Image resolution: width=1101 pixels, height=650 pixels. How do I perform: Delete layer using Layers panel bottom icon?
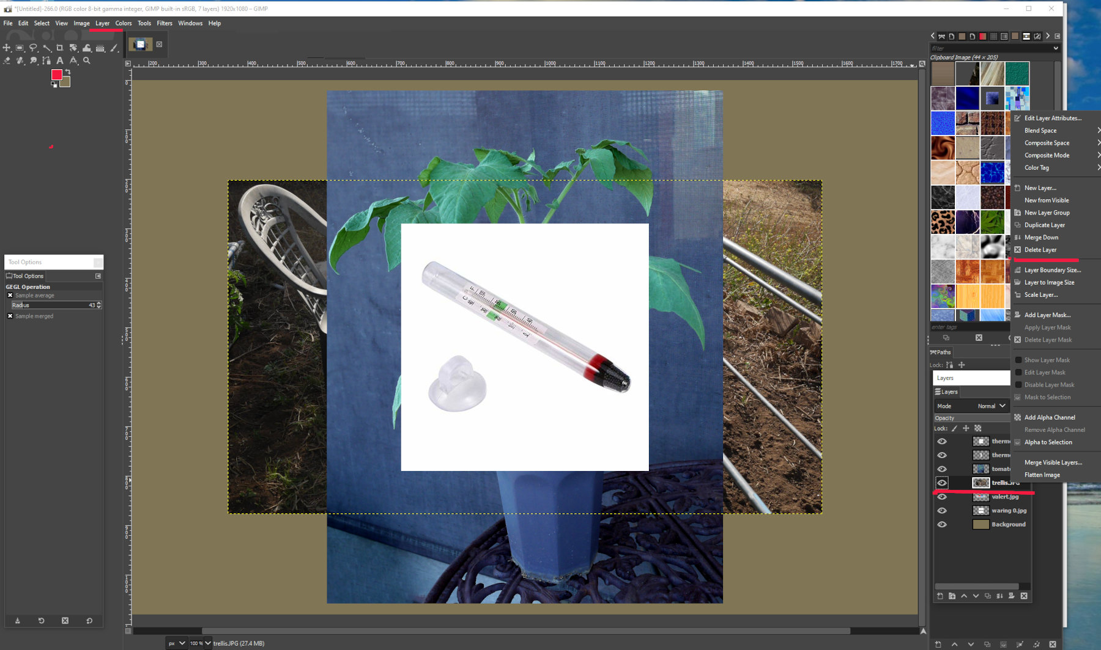click(x=1024, y=596)
